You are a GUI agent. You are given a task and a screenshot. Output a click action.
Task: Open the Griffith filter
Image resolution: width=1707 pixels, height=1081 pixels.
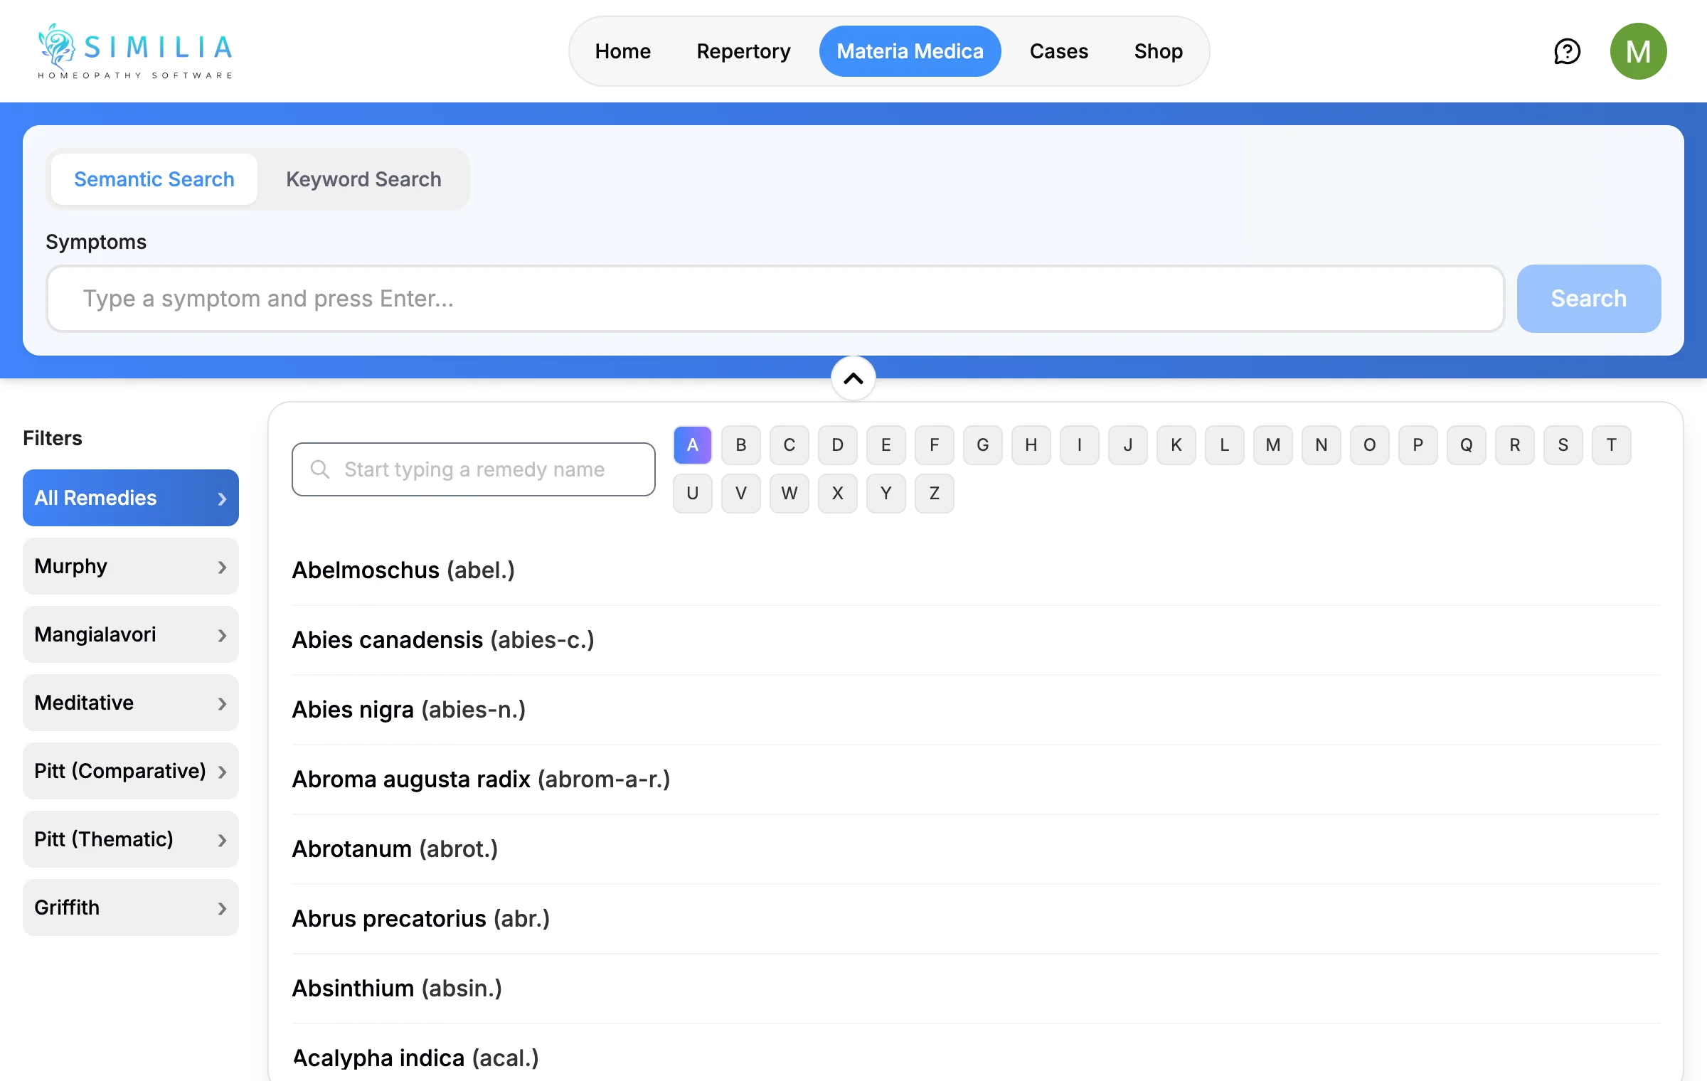[130, 907]
